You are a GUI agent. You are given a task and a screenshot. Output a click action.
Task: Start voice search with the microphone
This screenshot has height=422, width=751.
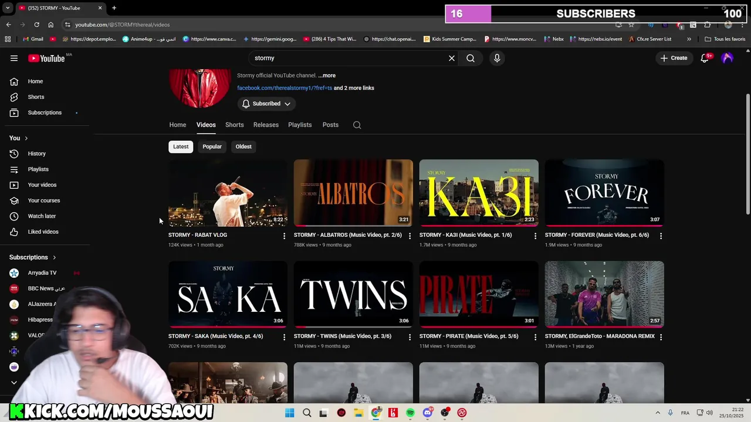(497, 58)
